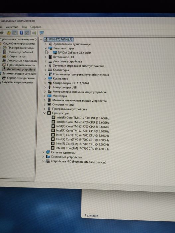Screen dimensions: 175x233
Task: Select Диспетчер устройств in left pane
Action: [21, 69]
